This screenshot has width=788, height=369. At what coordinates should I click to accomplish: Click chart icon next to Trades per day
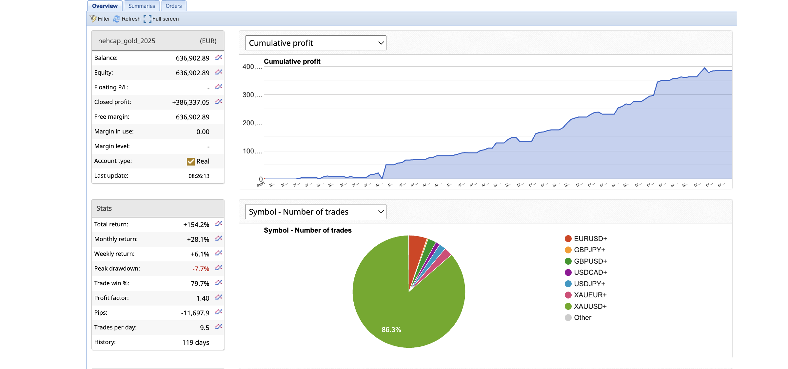tap(219, 327)
